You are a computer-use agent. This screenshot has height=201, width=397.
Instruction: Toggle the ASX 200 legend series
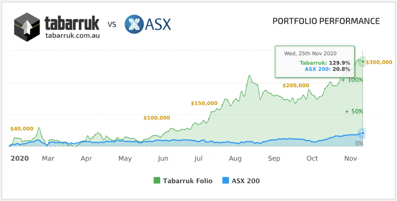pyautogui.click(x=241, y=181)
